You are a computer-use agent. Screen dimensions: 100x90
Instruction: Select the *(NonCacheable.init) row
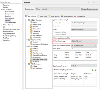pyautogui.click(x=75, y=76)
